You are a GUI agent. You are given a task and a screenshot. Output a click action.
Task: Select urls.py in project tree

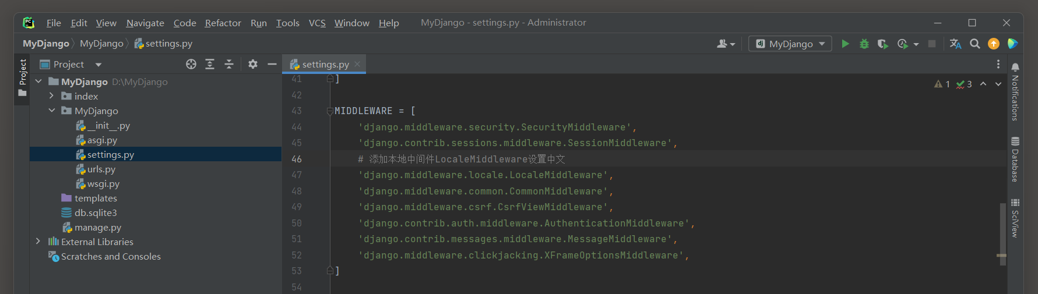tap(96, 169)
